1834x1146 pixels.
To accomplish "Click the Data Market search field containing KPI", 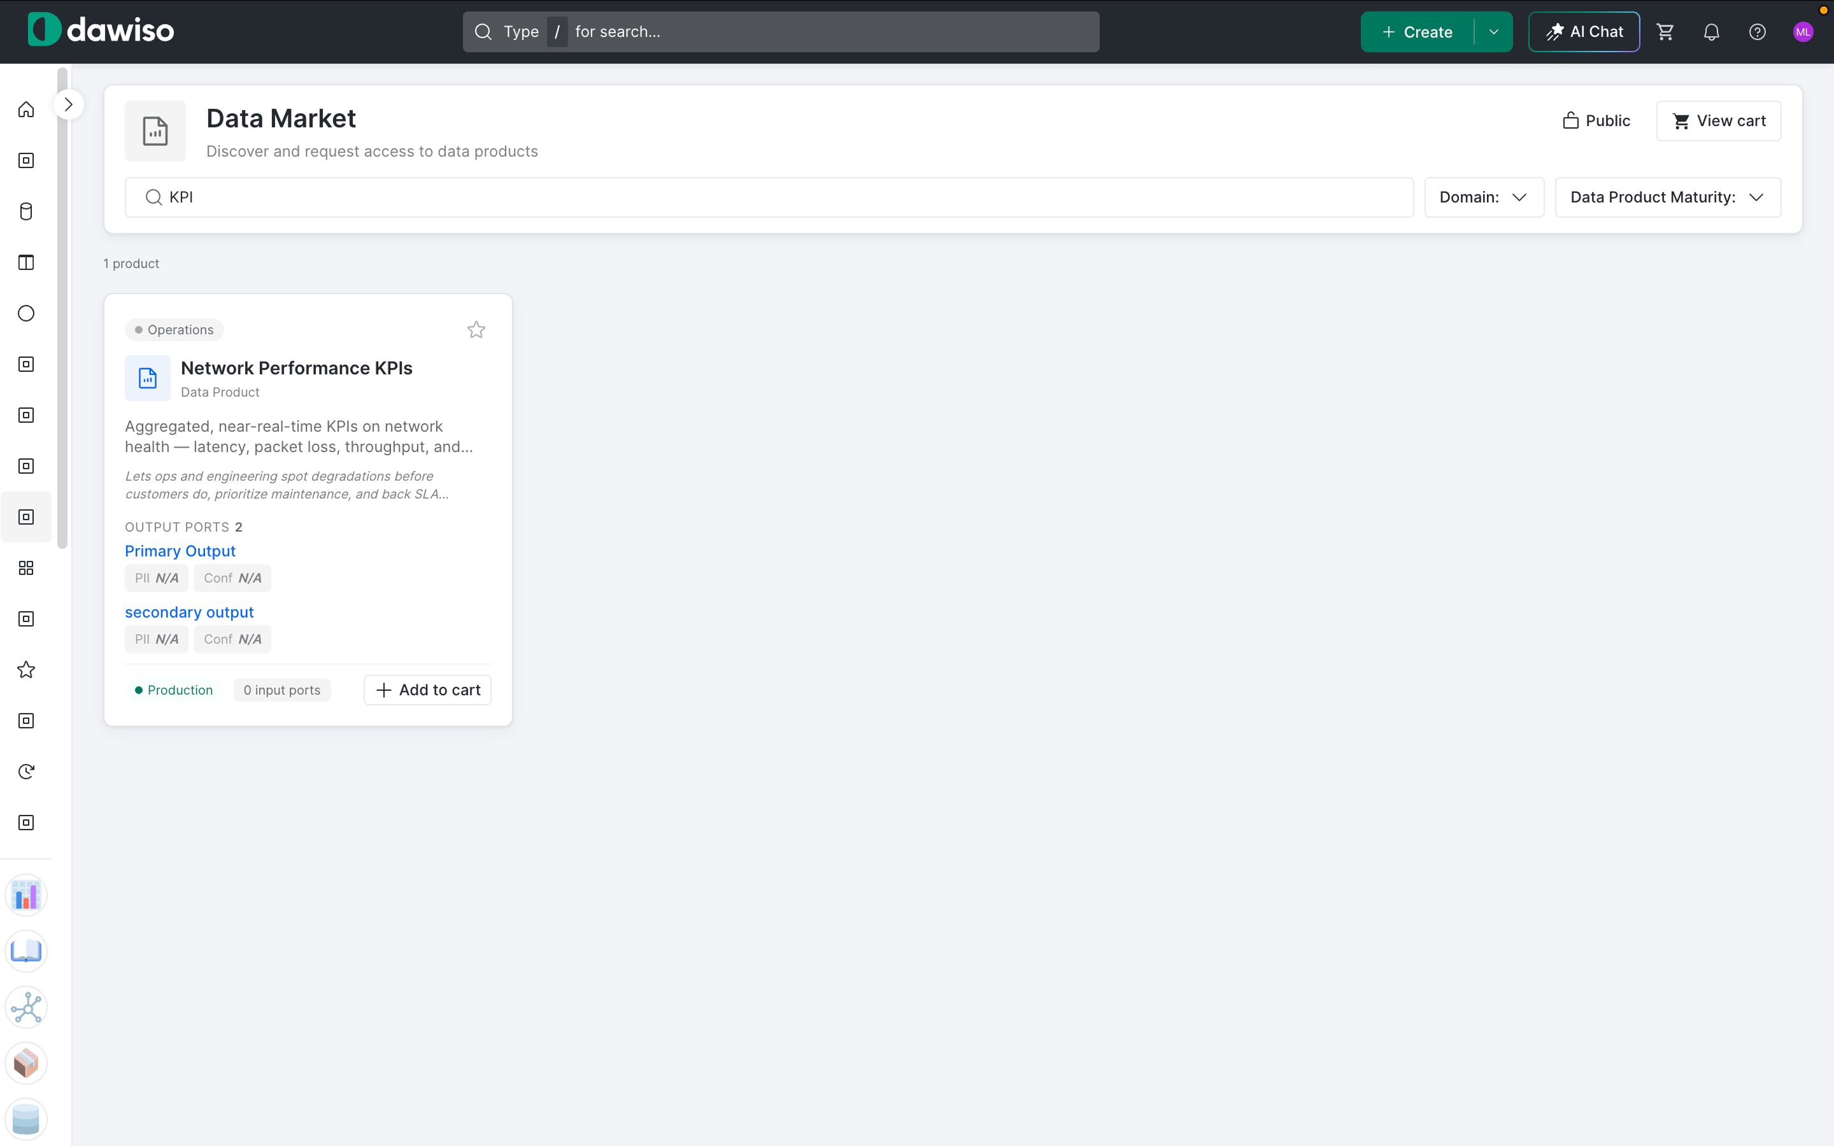I will point(769,197).
